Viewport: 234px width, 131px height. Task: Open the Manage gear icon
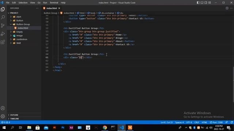coord(3,116)
